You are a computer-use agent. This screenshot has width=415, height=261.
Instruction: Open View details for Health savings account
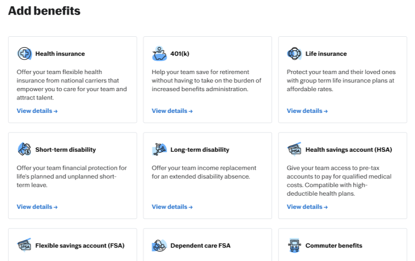tap(307, 207)
